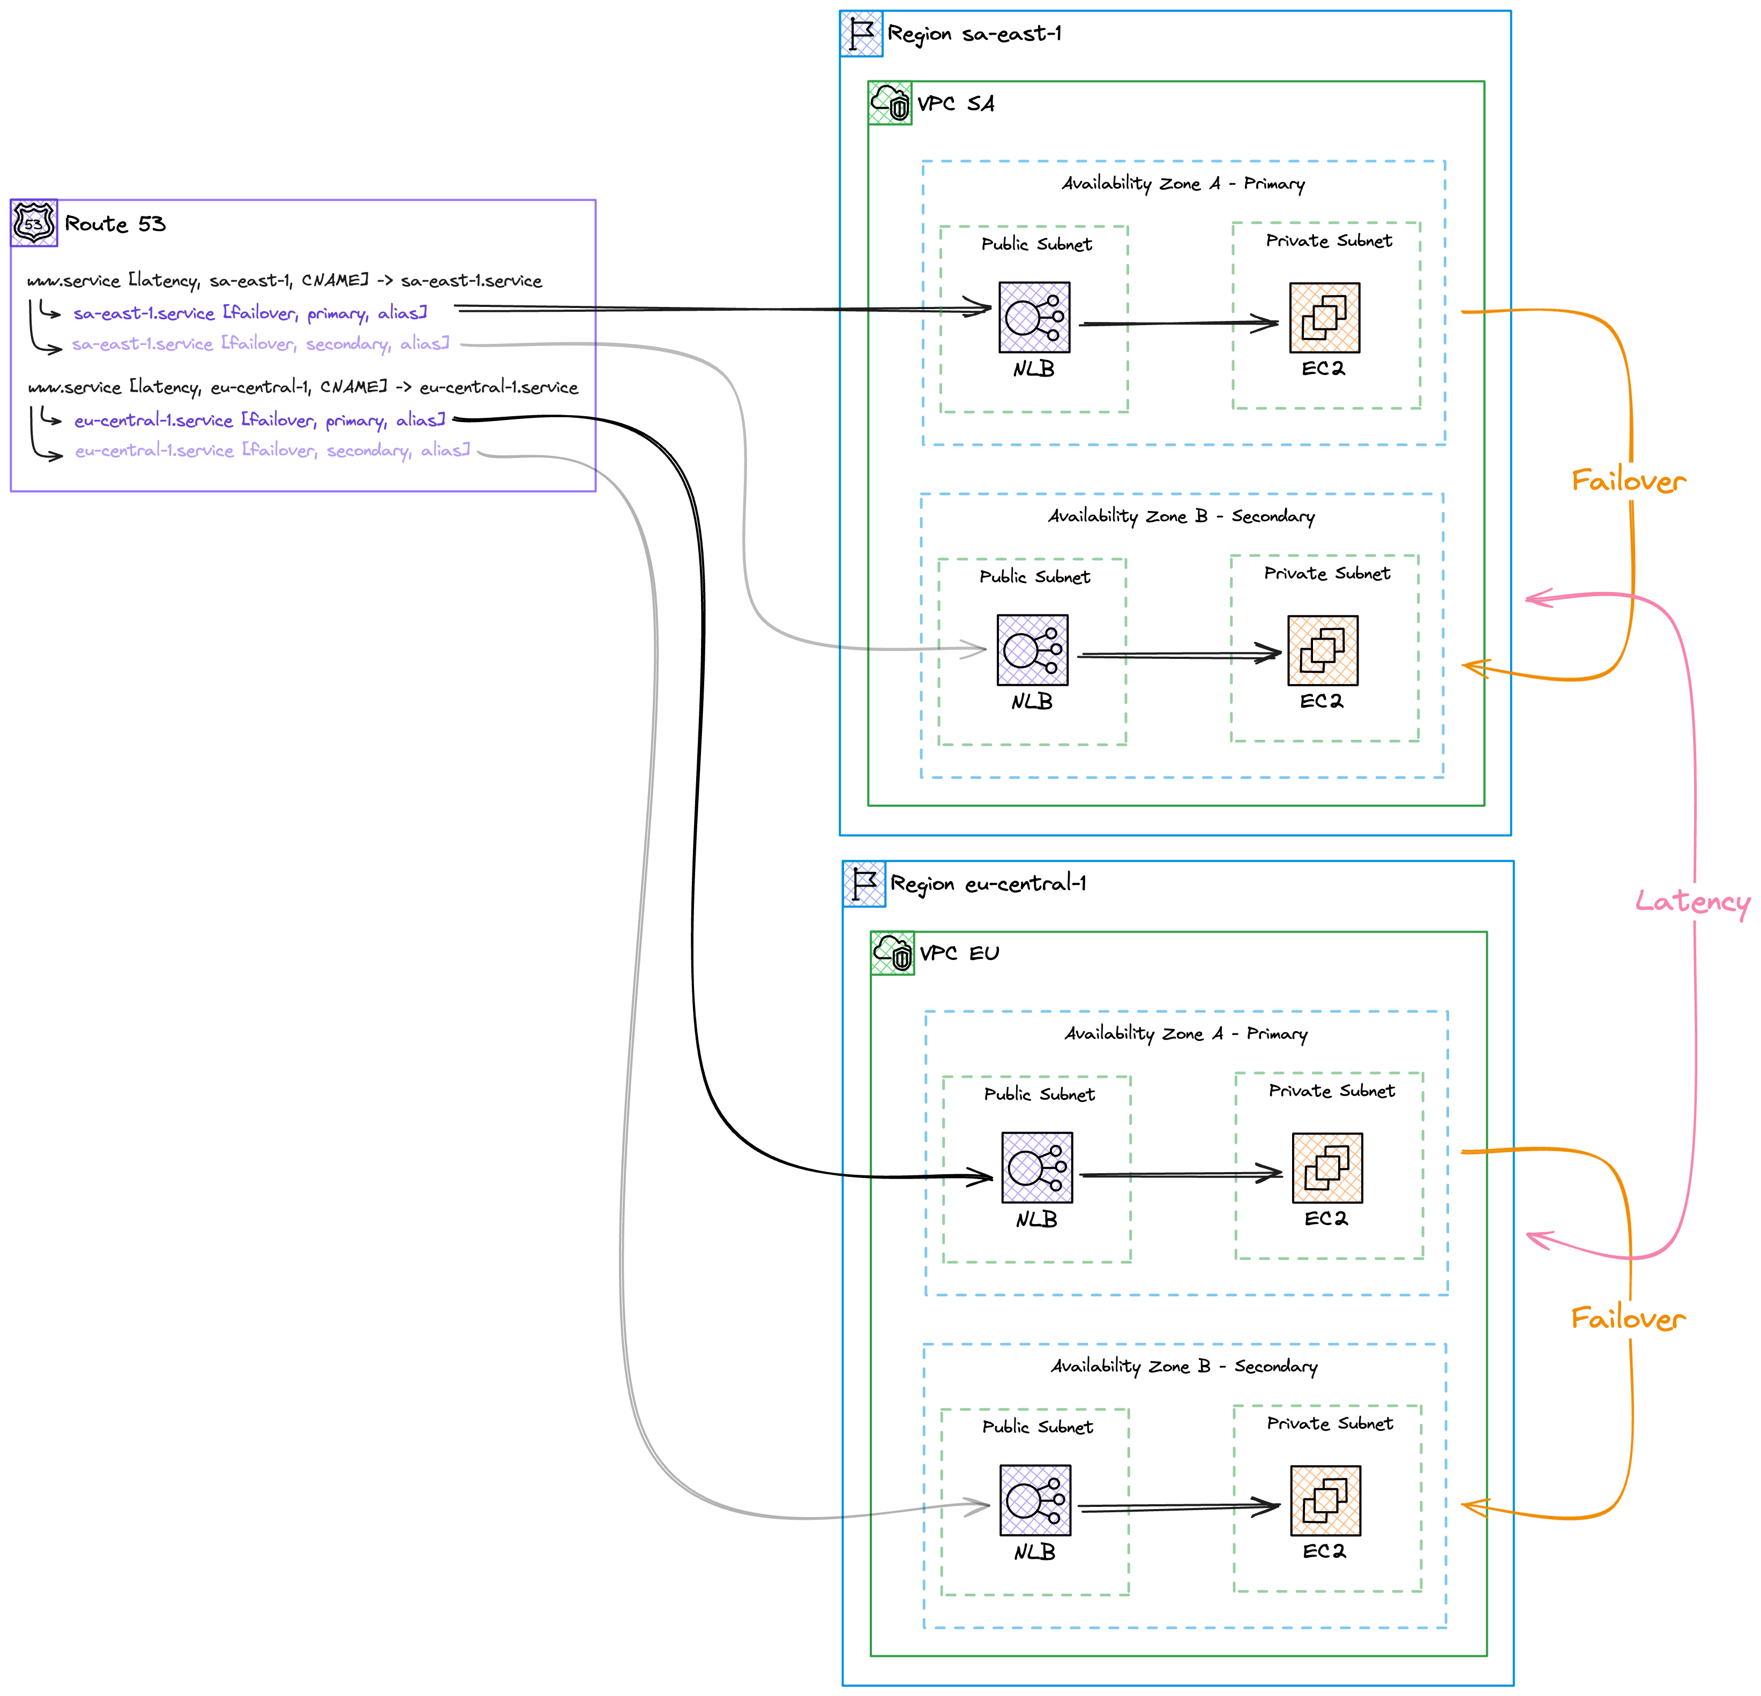
Task: Select the Availability Zone B - Secondary label in VPC EU
Action: point(1184,1367)
